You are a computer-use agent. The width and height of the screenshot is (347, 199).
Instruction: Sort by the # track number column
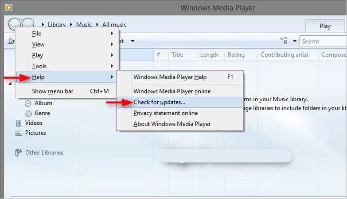click(161, 55)
